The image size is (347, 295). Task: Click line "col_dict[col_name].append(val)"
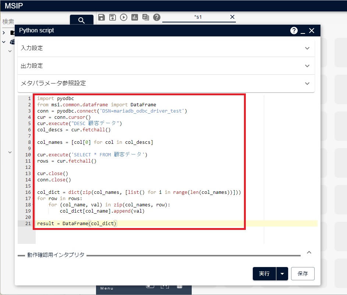102,211
